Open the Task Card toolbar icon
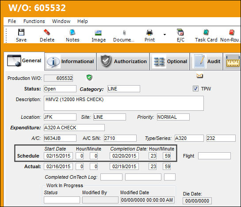This screenshot has height=207, width=241. pos(206,32)
